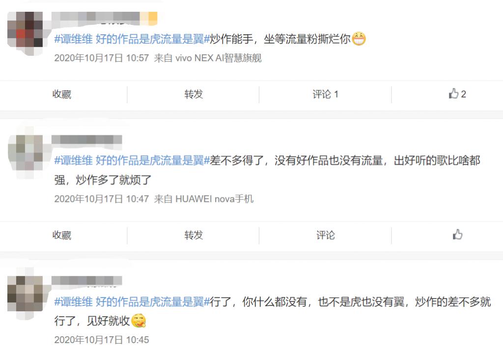Click the second post's blurred username

pyautogui.click(x=86, y=140)
